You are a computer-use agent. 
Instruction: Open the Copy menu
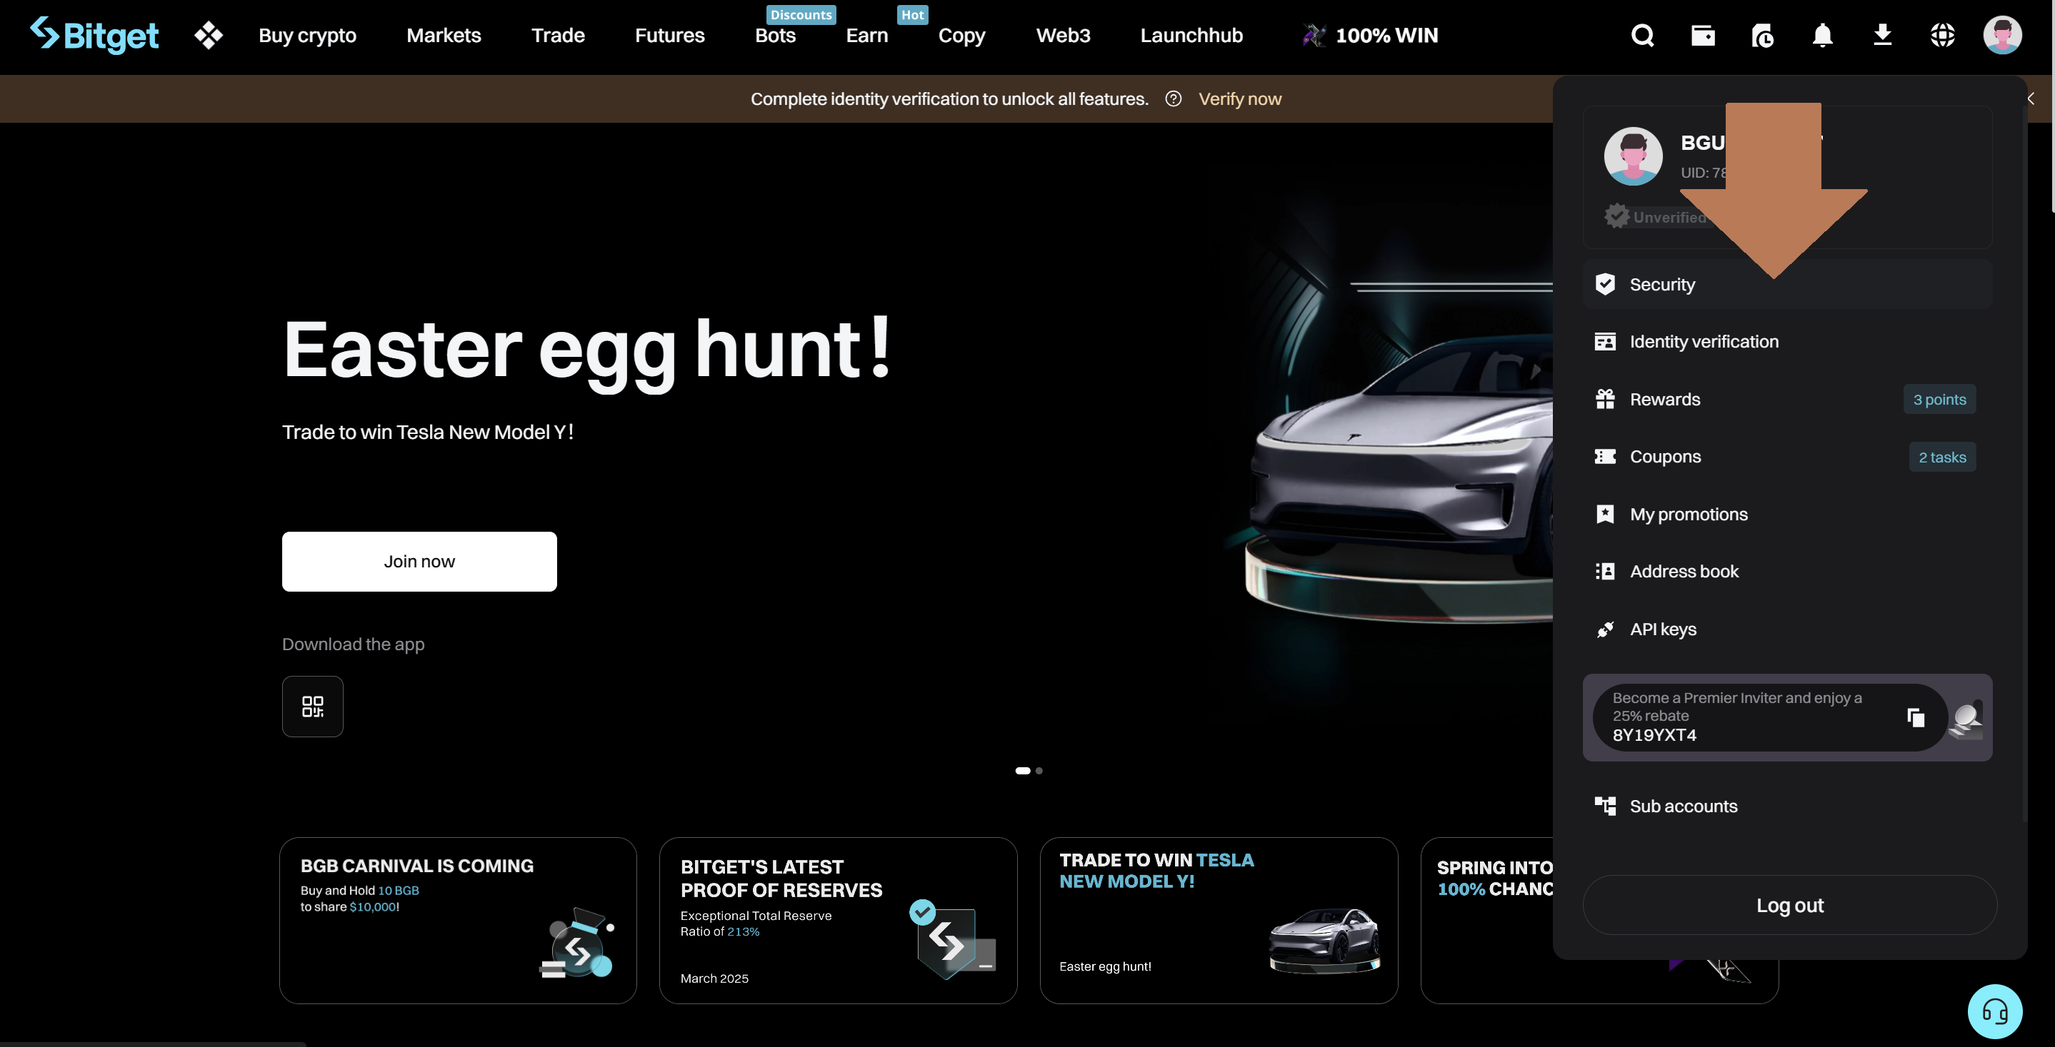961,35
